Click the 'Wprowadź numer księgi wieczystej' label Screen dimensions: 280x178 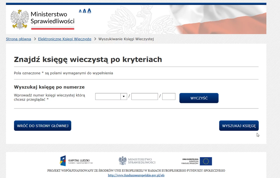coord(49,97)
